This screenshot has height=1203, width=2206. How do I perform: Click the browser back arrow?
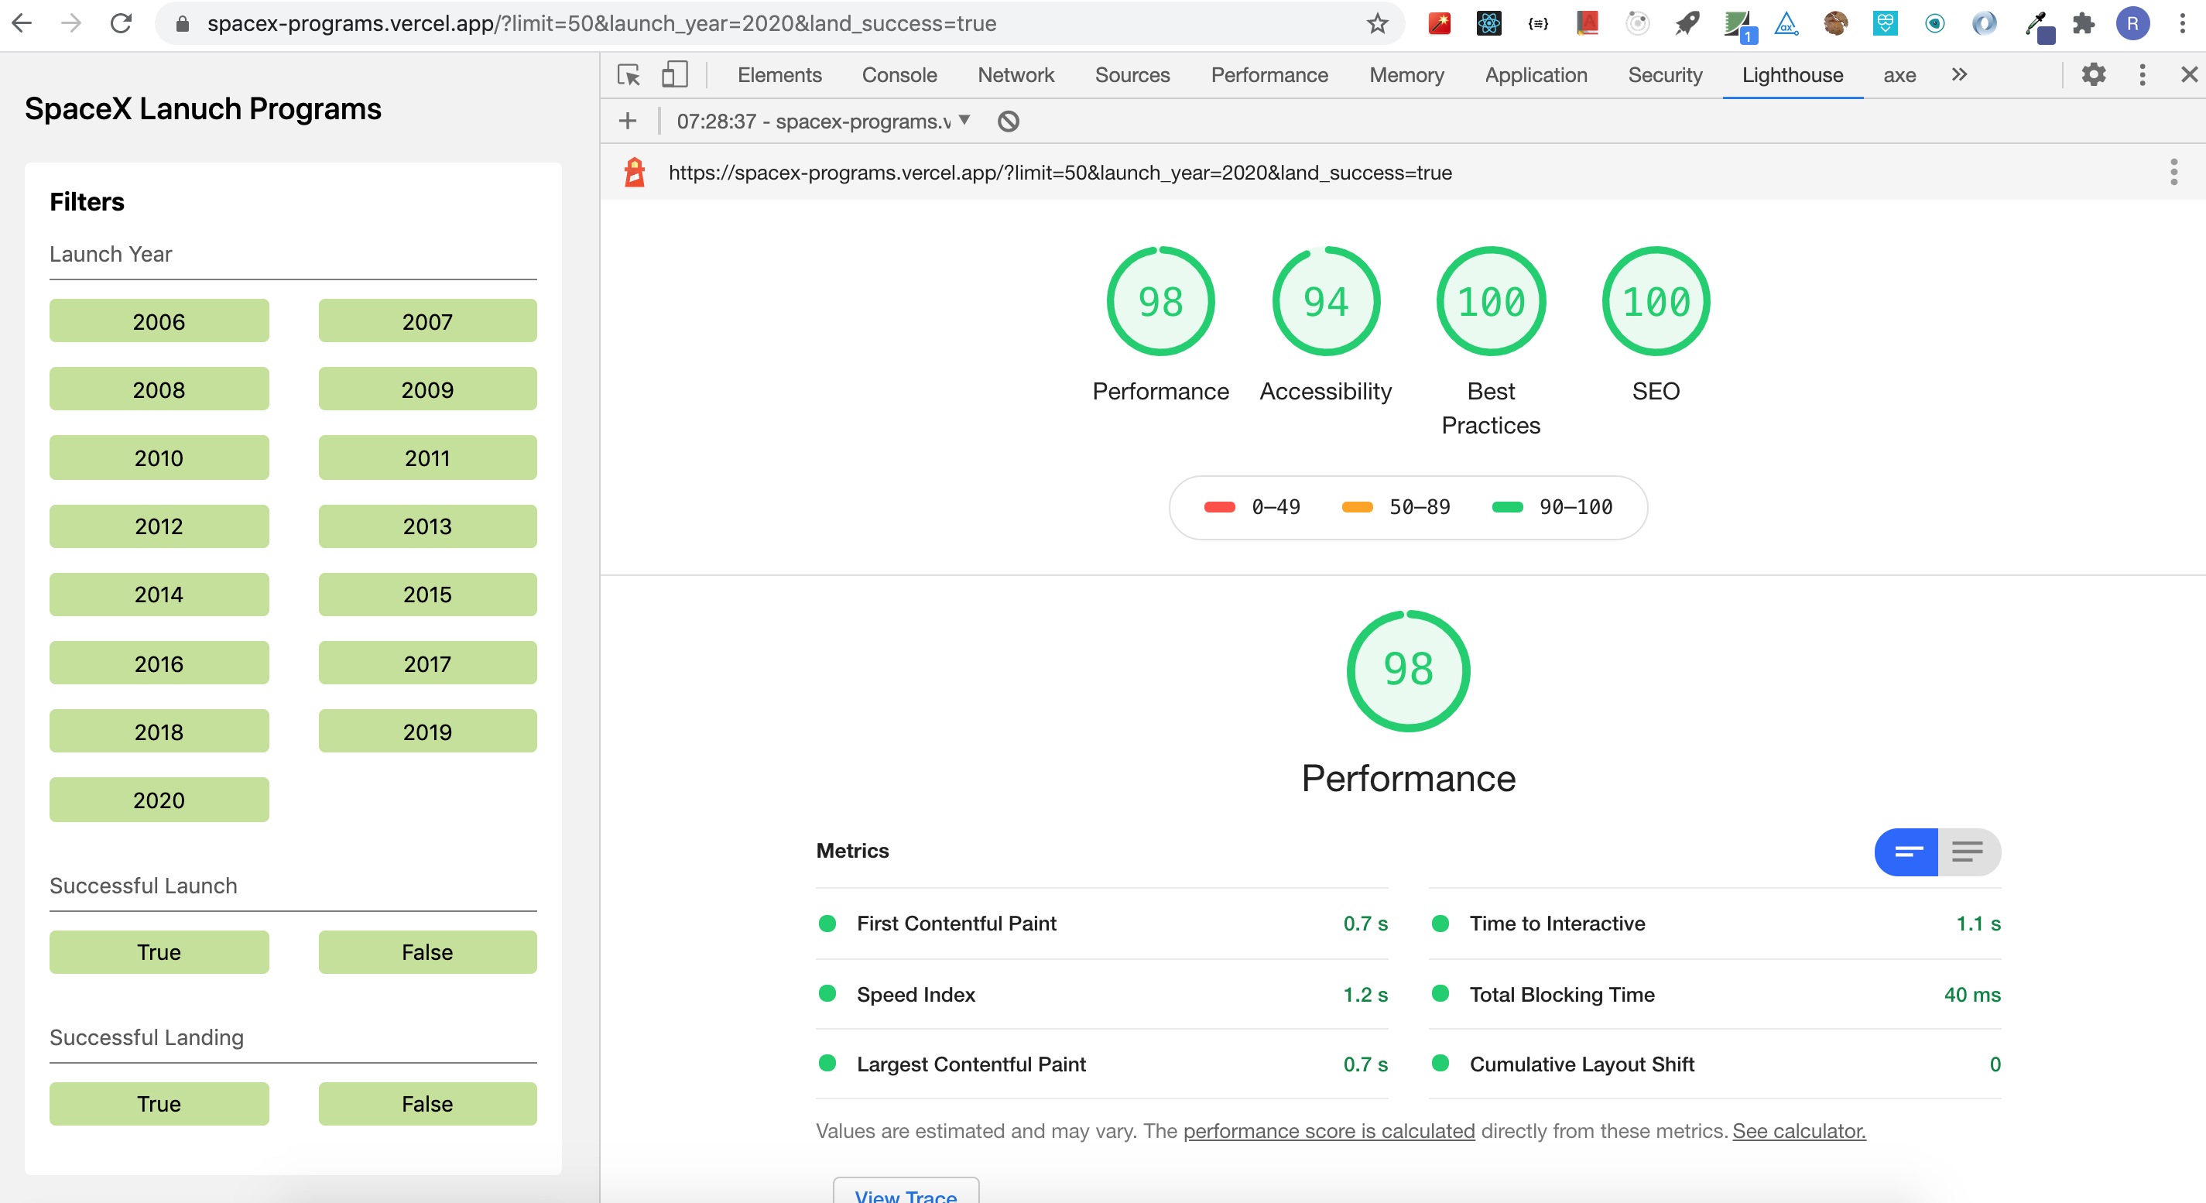pos(23,23)
